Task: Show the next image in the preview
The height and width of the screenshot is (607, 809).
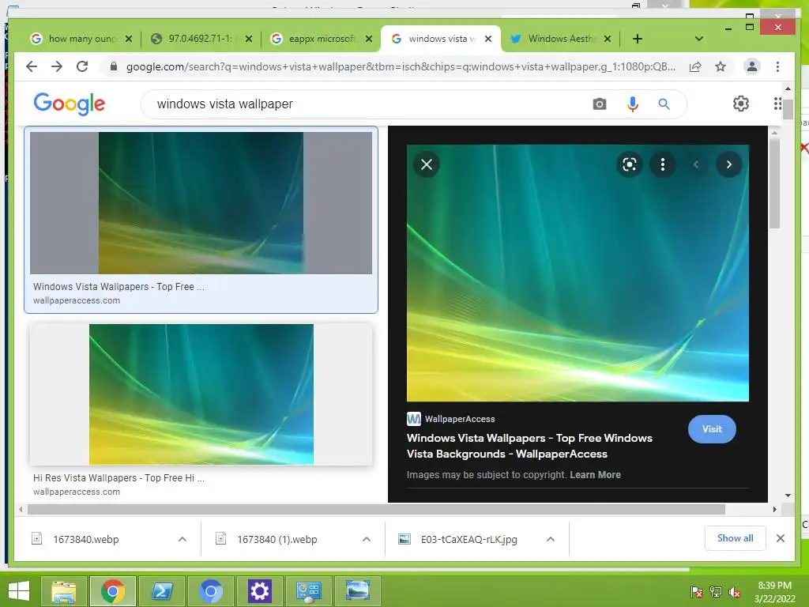Action: tap(729, 164)
